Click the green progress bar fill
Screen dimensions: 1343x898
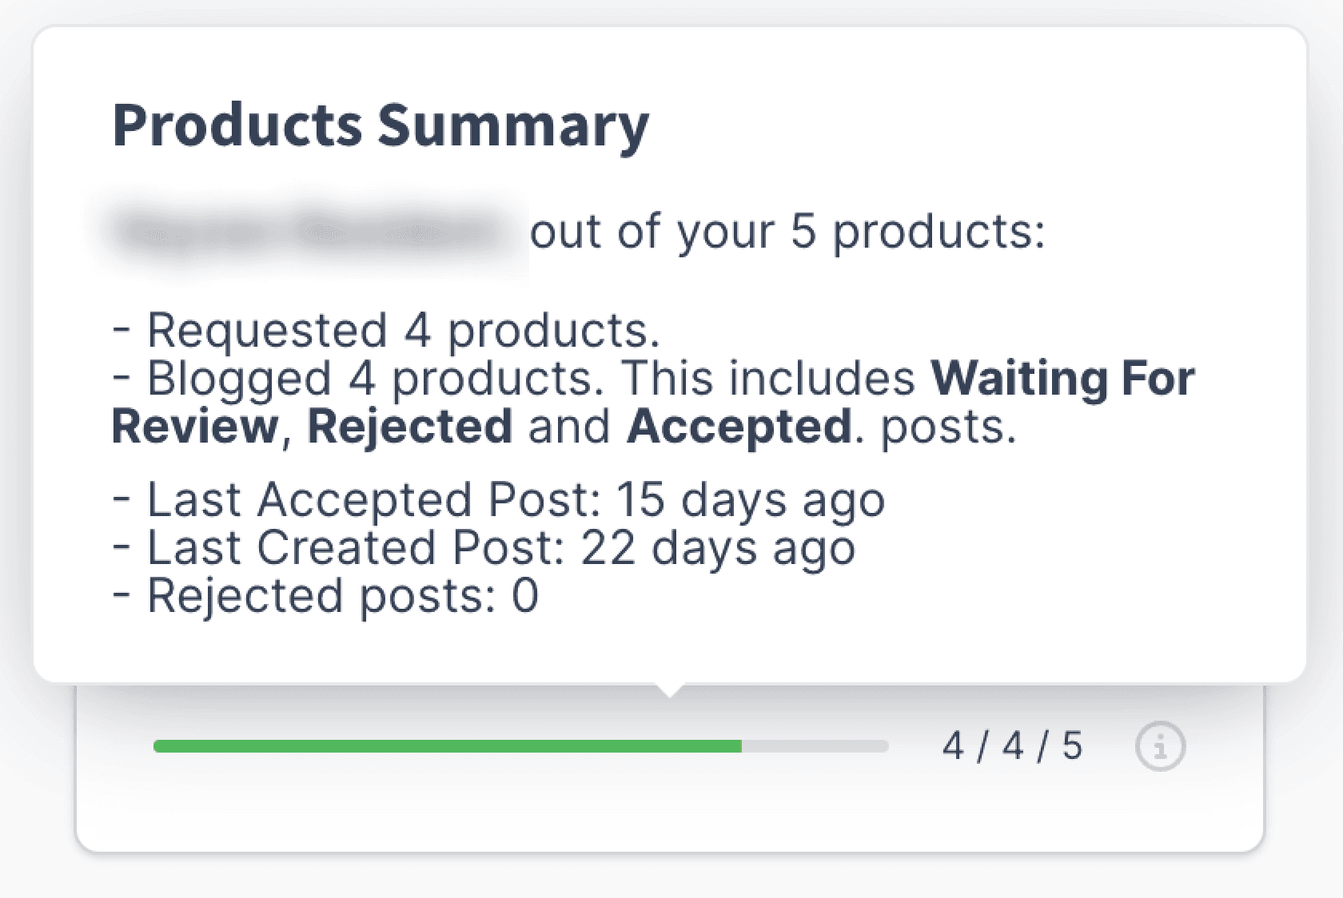pyautogui.click(x=448, y=746)
